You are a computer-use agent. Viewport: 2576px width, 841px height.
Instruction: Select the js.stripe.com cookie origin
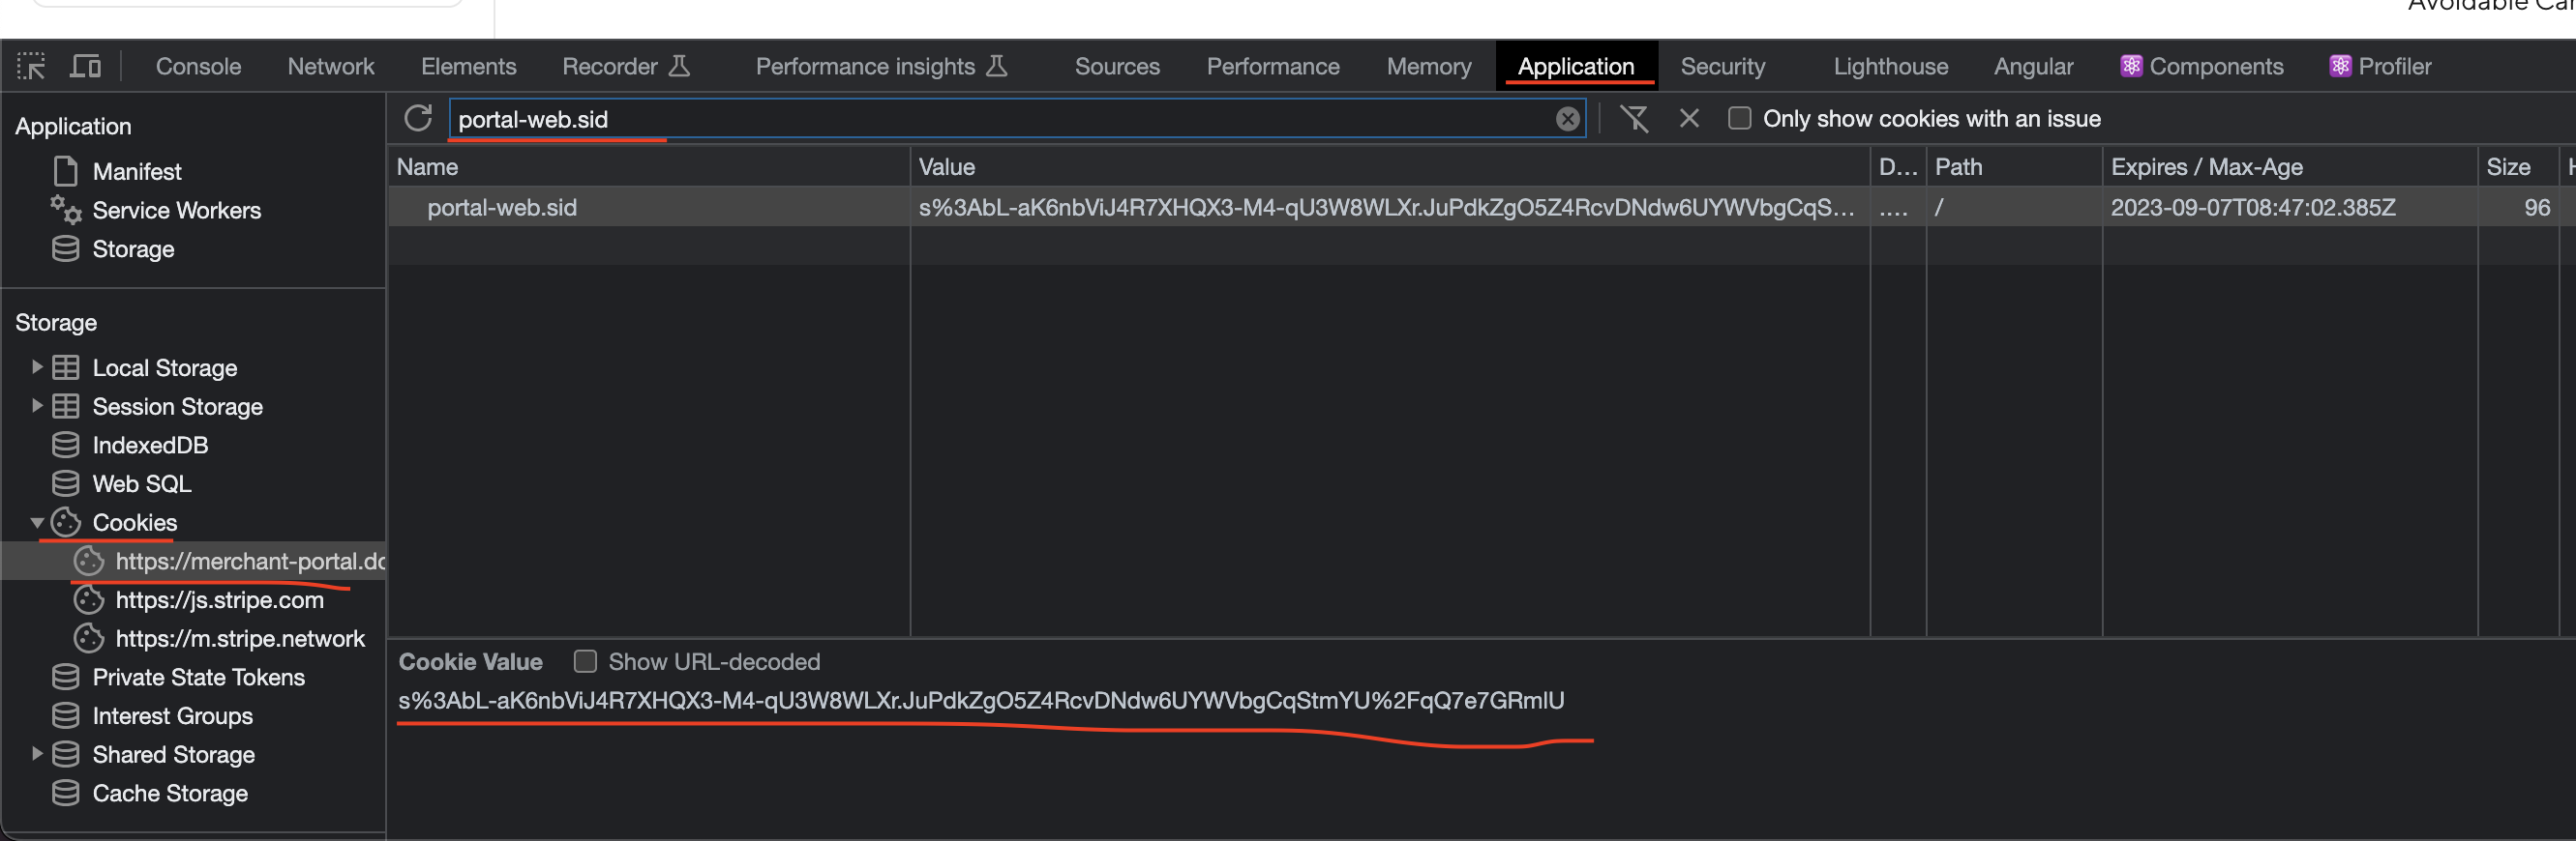(x=219, y=600)
